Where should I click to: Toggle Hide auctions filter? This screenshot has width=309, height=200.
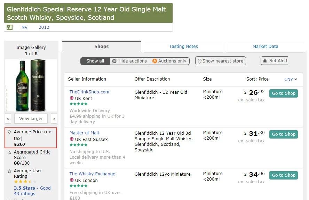pos(130,61)
